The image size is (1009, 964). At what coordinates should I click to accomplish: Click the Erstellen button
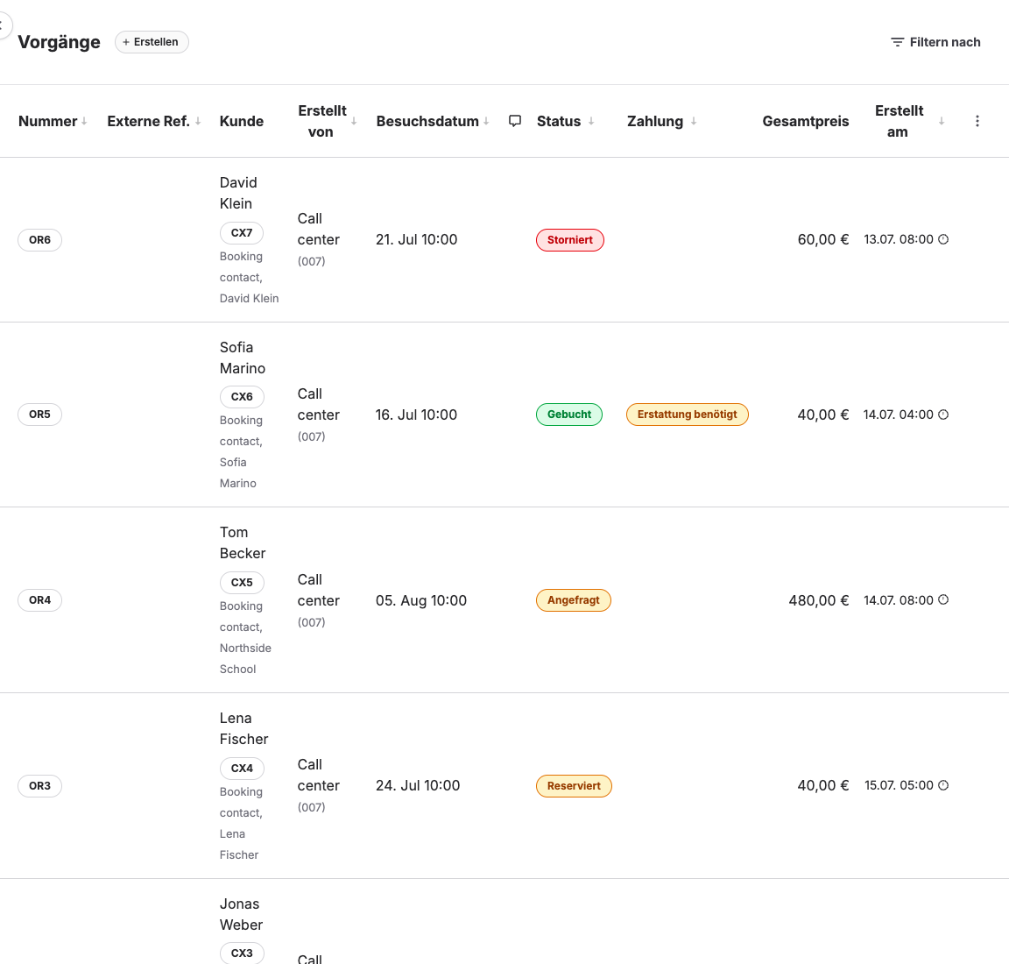152,42
